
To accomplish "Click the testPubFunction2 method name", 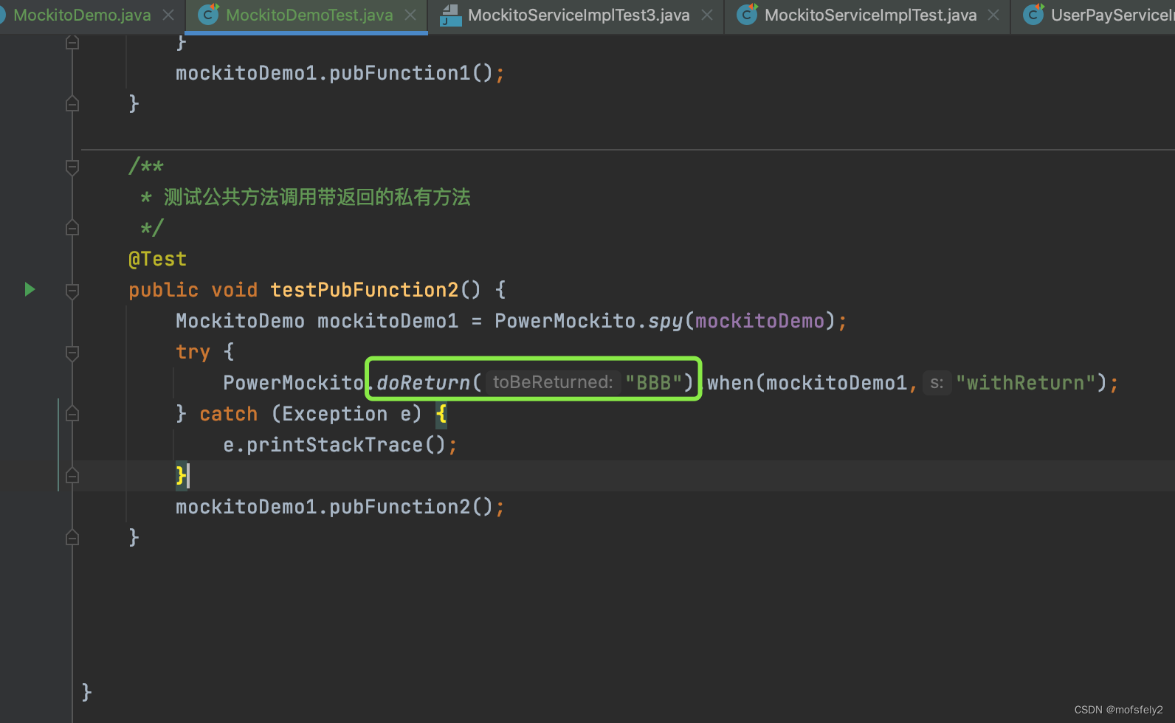I will pyautogui.click(x=365, y=290).
